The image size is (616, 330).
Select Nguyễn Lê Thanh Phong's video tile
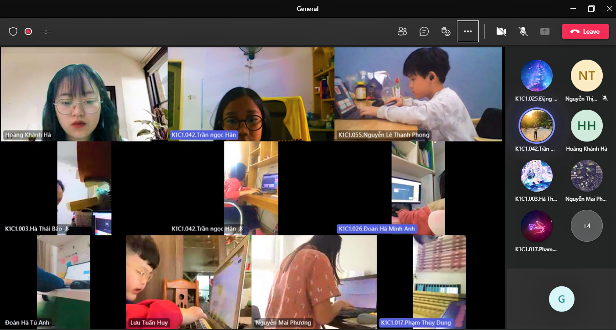418,94
